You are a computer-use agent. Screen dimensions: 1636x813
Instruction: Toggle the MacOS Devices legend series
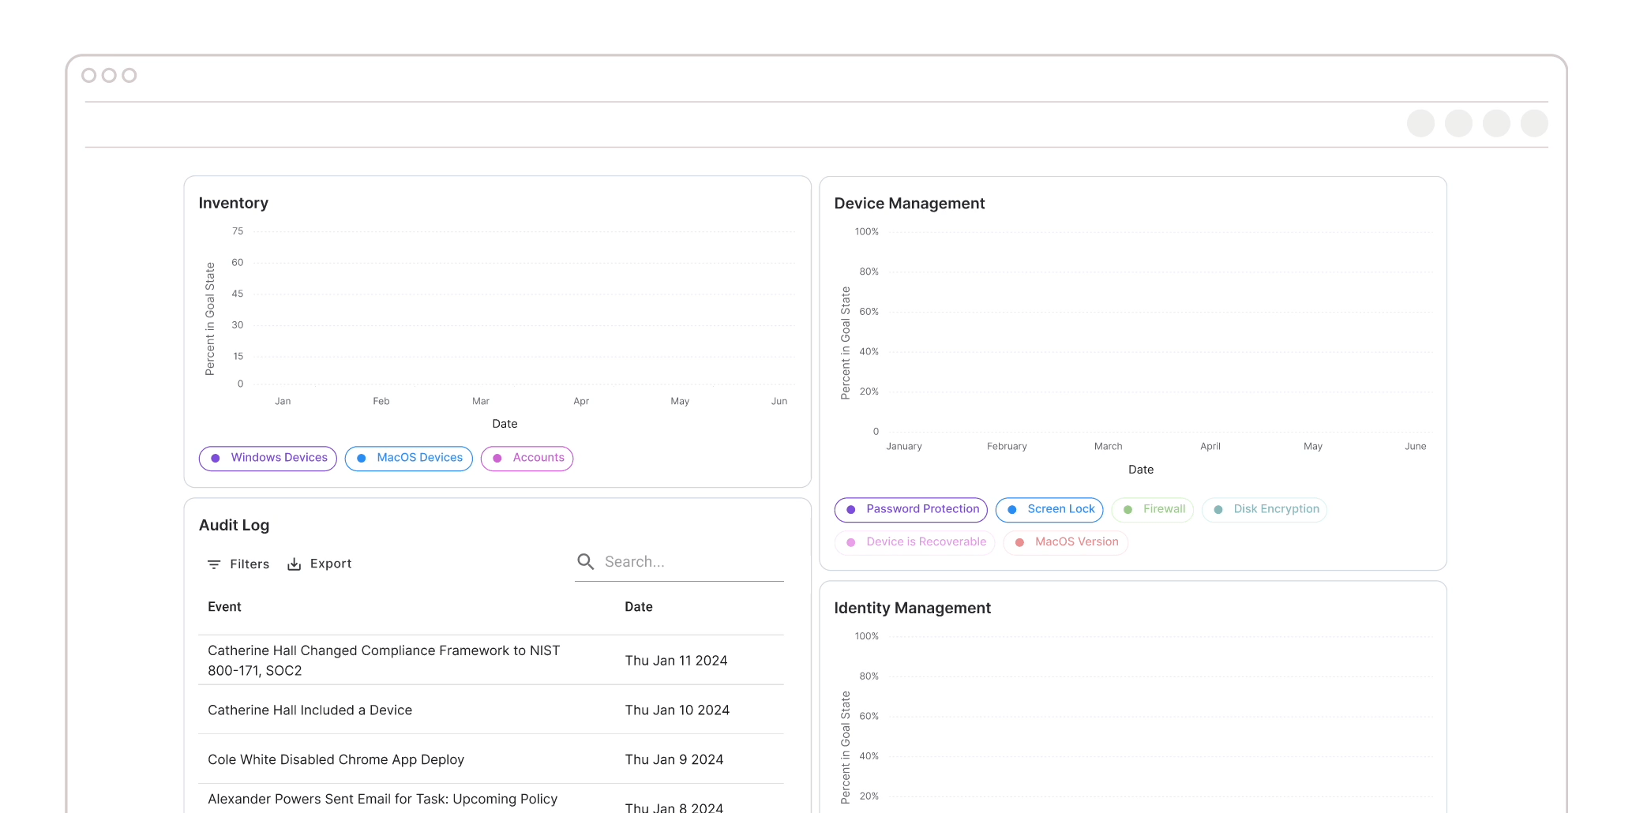pos(408,458)
